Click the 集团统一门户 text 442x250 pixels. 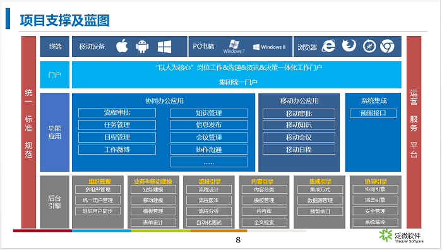coord(238,82)
